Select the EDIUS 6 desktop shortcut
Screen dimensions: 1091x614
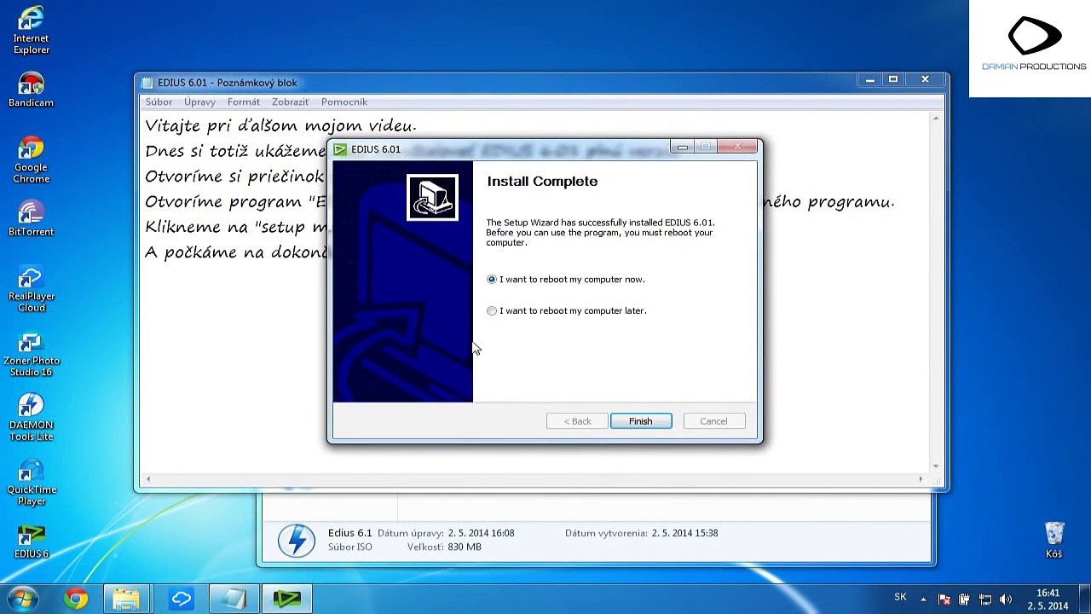click(x=32, y=542)
